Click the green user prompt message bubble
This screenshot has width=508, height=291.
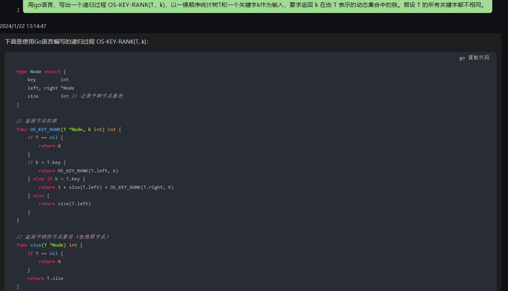[x=258, y=6]
